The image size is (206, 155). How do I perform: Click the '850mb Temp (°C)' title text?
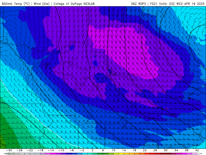coord(16,4)
